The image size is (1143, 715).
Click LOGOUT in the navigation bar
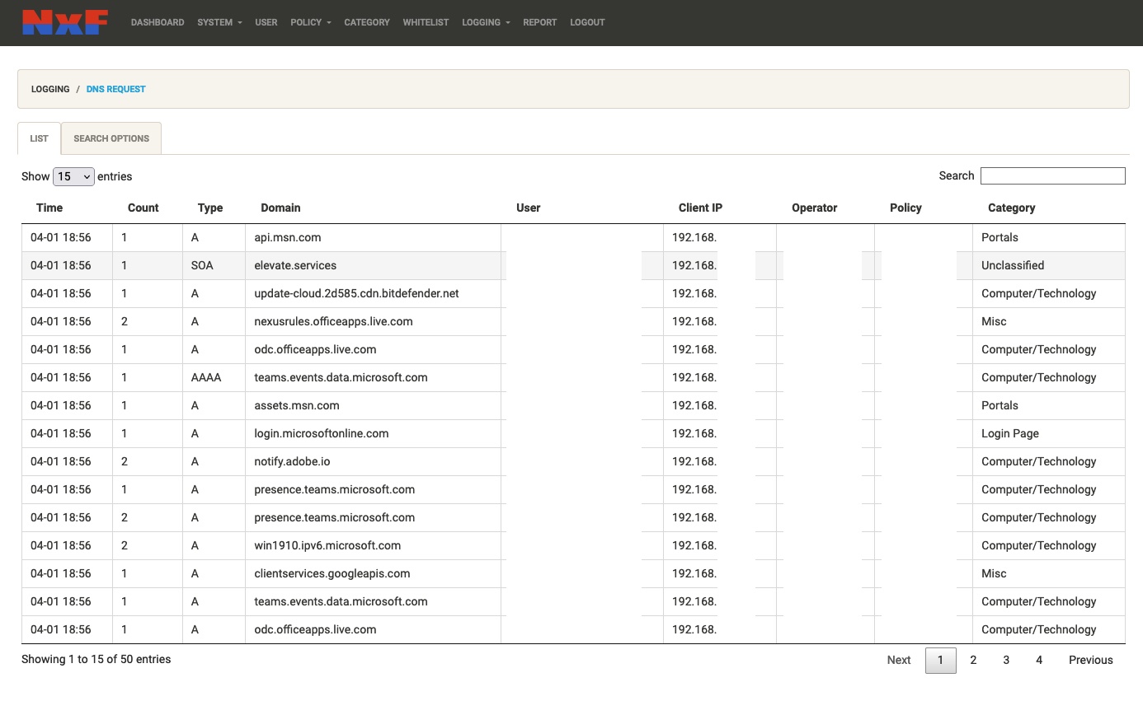[x=586, y=22]
